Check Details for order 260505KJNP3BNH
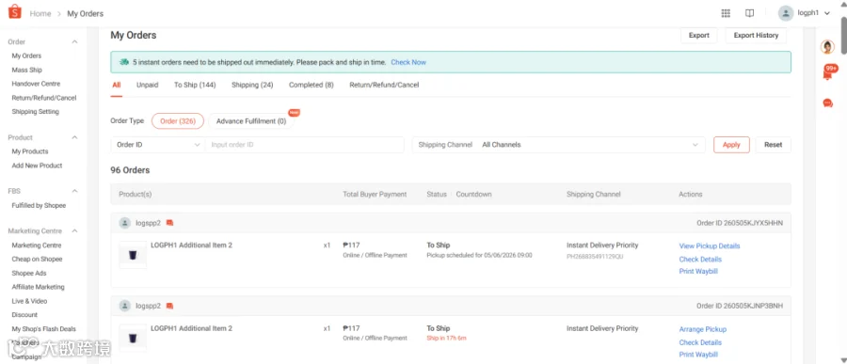Viewport: 847px width, 364px height. coord(700,342)
